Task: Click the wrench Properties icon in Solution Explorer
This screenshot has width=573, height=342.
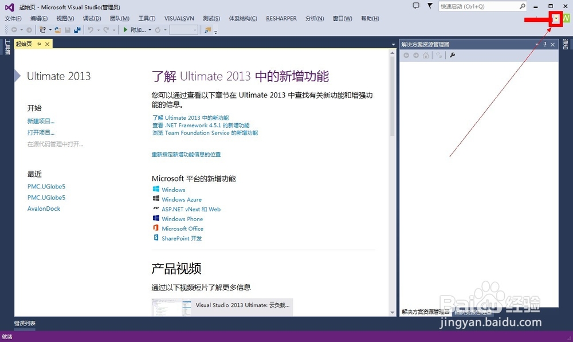Action: [x=453, y=55]
